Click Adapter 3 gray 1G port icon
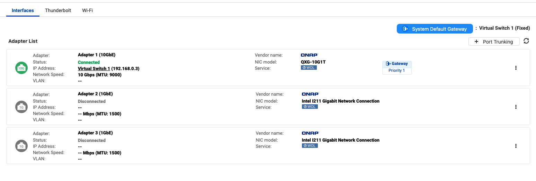This screenshot has width=536, height=181. [x=21, y=146]
